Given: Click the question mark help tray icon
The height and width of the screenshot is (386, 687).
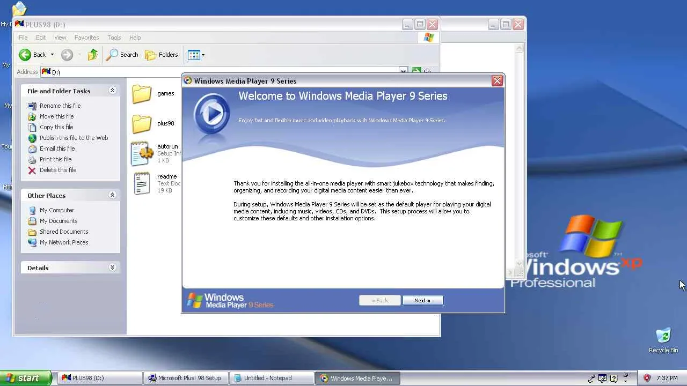Looking at the screenshot, I should pos(614,378).
